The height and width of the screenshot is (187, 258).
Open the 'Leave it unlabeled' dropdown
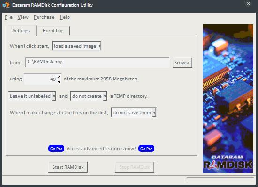pos(32,96)
